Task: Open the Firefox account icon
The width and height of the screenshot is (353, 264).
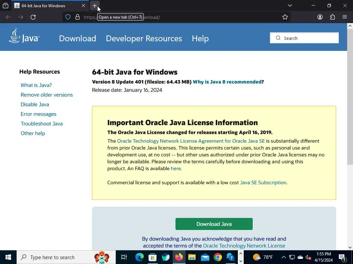Action: 320,17
